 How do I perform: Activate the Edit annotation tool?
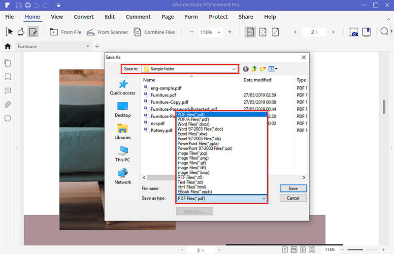(33, 32)
